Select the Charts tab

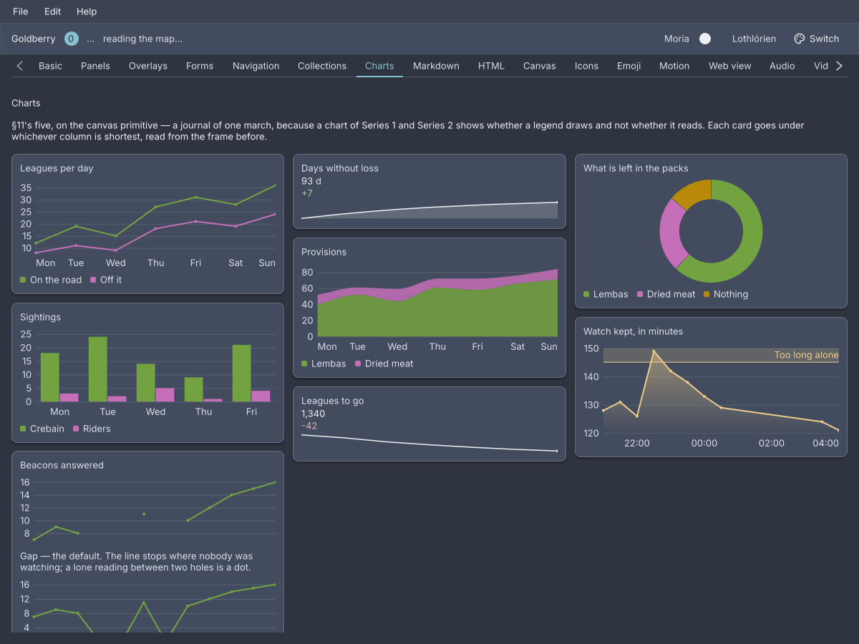pos(379,66)
